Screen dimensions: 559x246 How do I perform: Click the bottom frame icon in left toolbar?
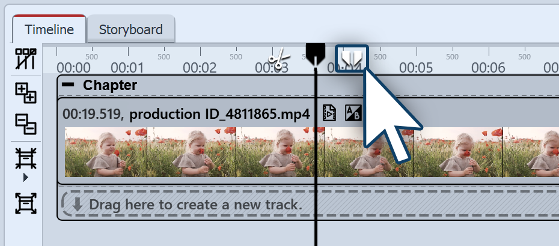[26, 203]
